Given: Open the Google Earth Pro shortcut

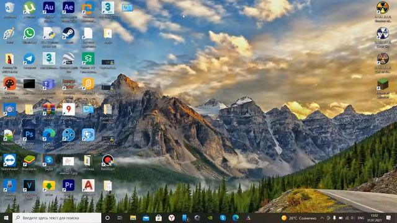Looking at the screenshot, I should [69, 59].
